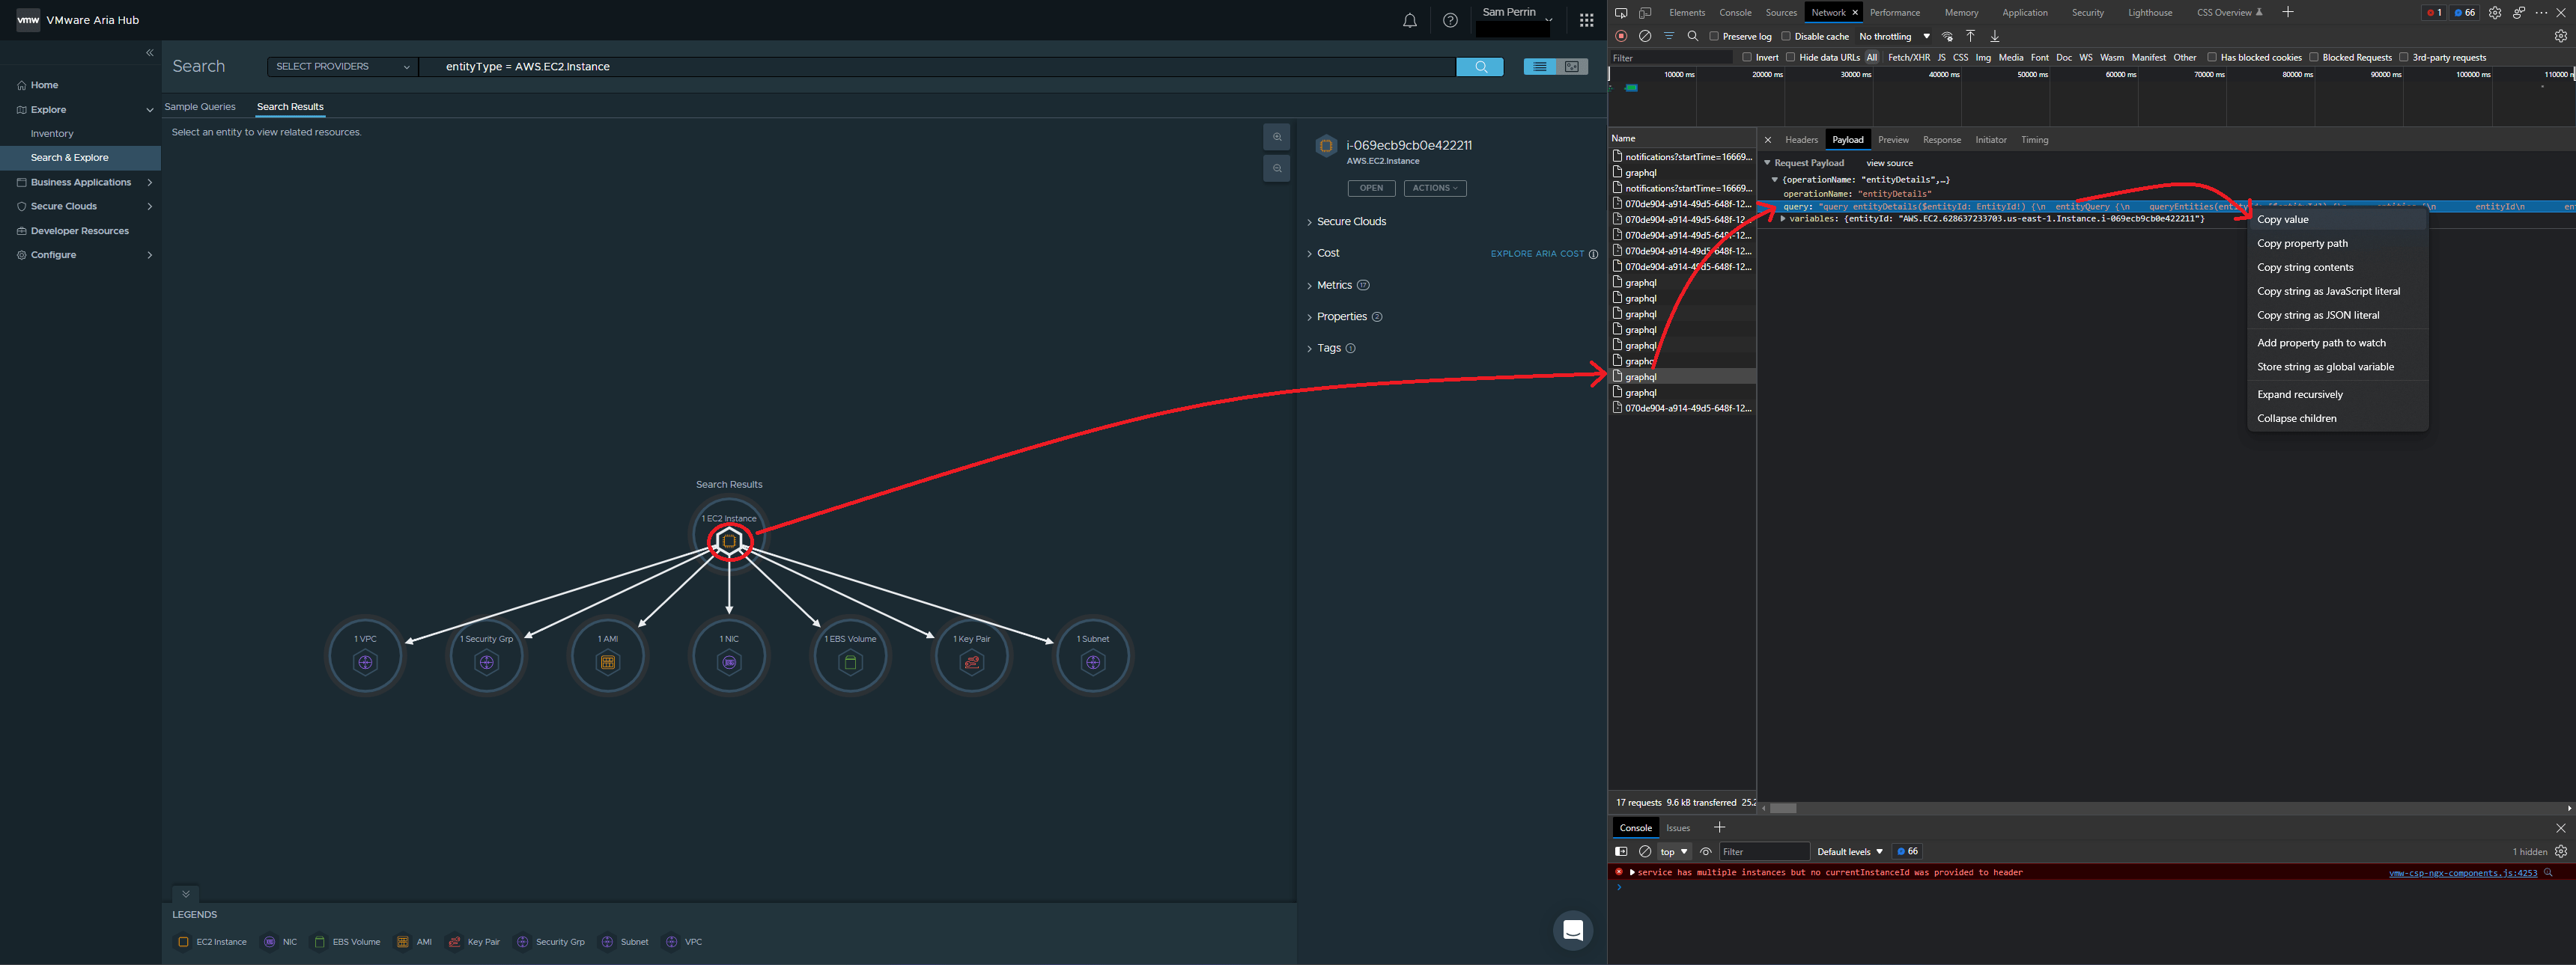Click the OPEN button for the EC2 instance
This screenshot has height=965, width=2576.
coord(1371,188)
